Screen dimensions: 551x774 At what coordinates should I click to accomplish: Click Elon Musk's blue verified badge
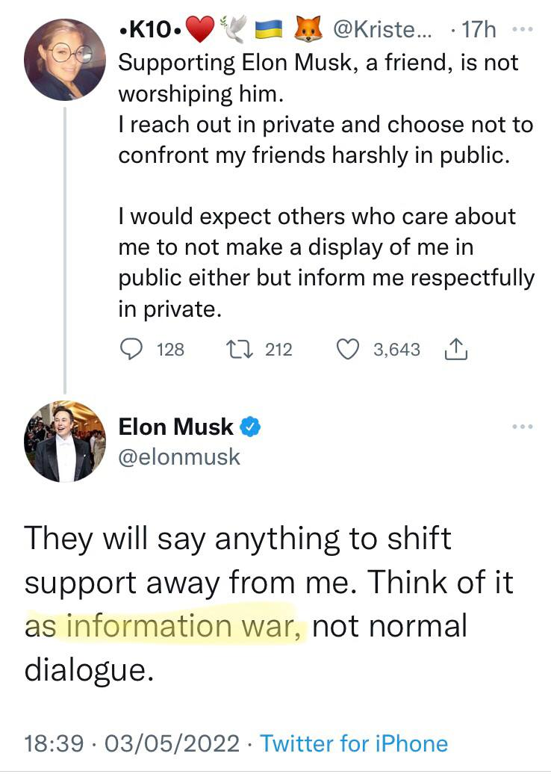point(250,427)
